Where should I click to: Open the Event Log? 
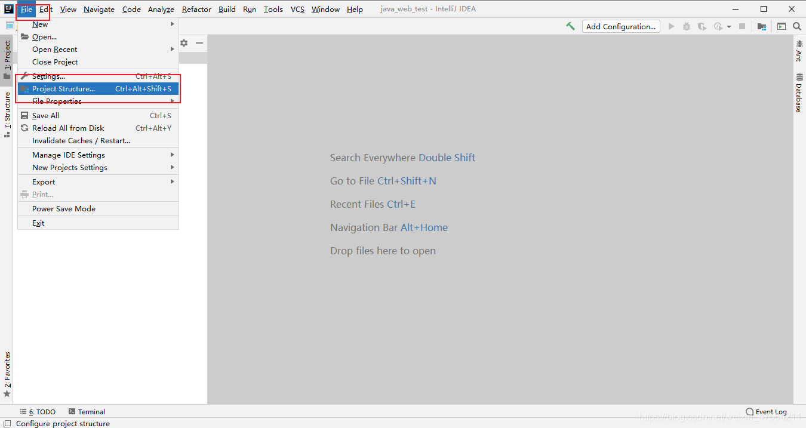[x=767, y=412]
